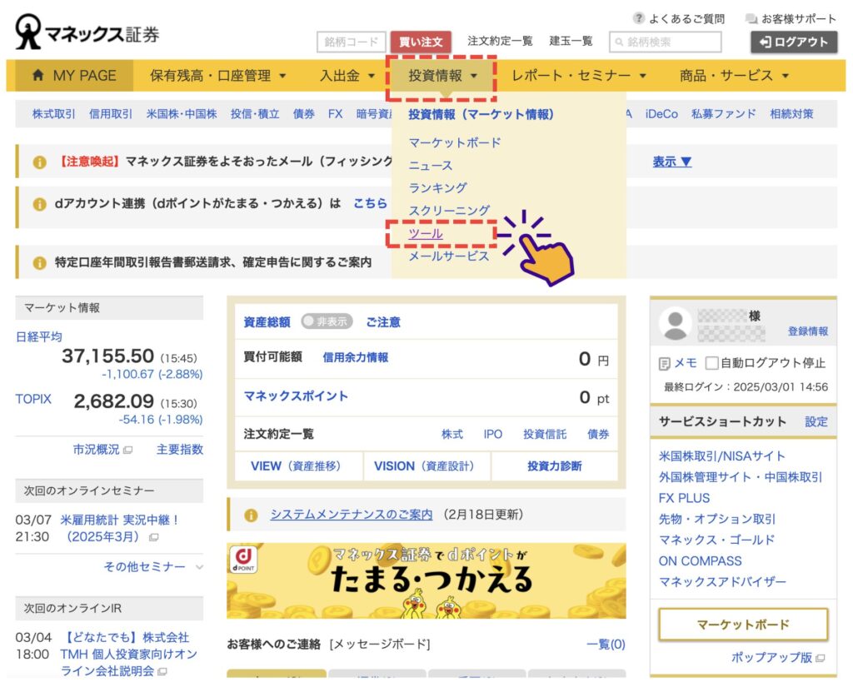Expand the 入出金 menu
853x687 pixels.
[x=347, y=76]
